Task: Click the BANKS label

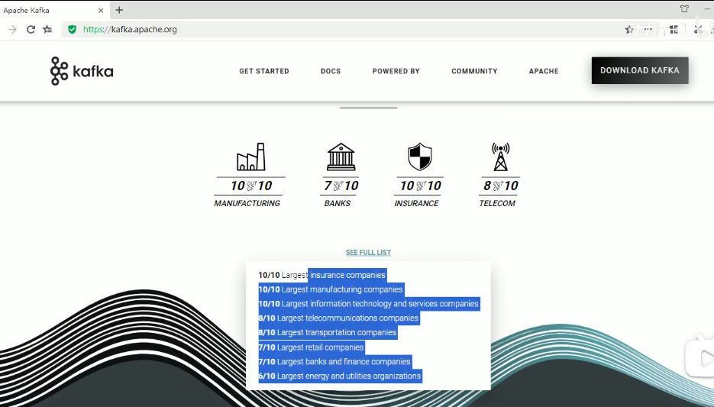Action: (338, 203)
